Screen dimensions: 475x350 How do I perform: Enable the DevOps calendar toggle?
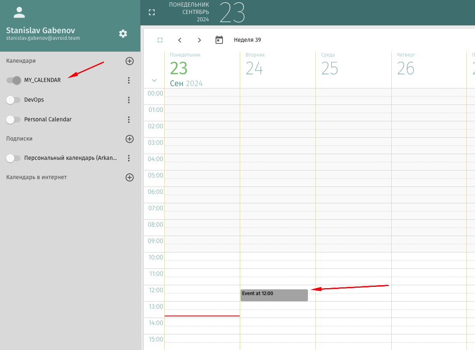14,100
